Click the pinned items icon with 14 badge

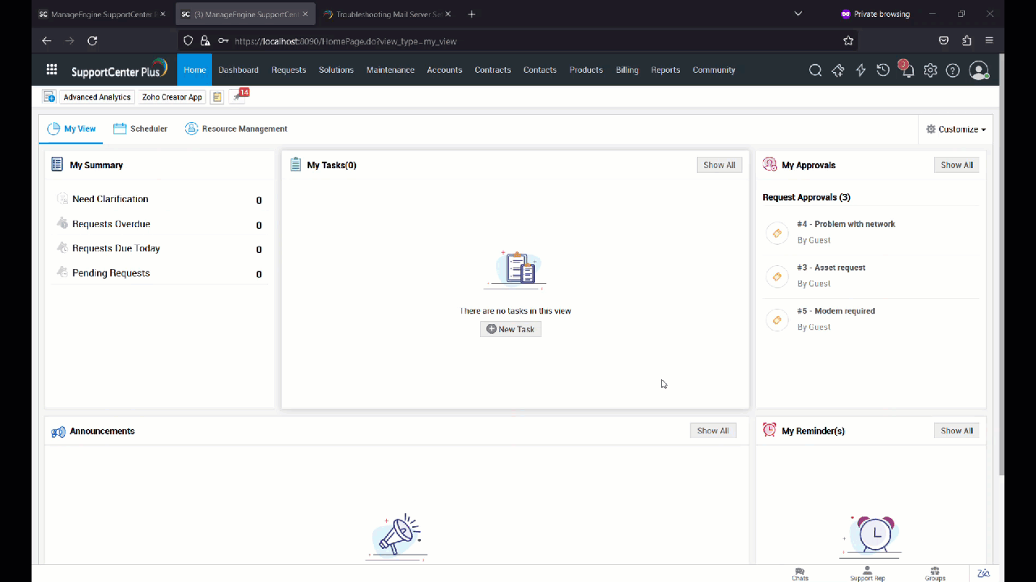pyautogui.click(x=238, y=97)
